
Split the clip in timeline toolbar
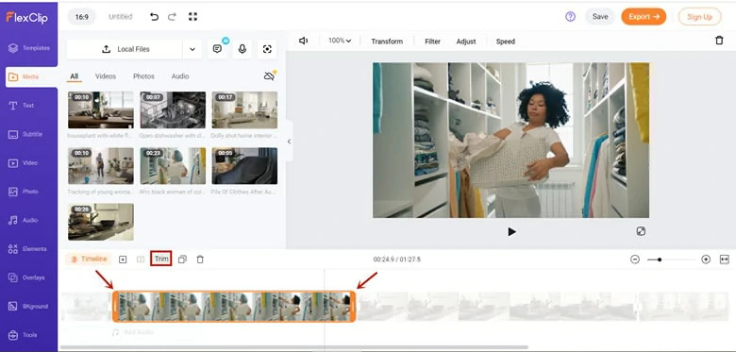[141, 260]
